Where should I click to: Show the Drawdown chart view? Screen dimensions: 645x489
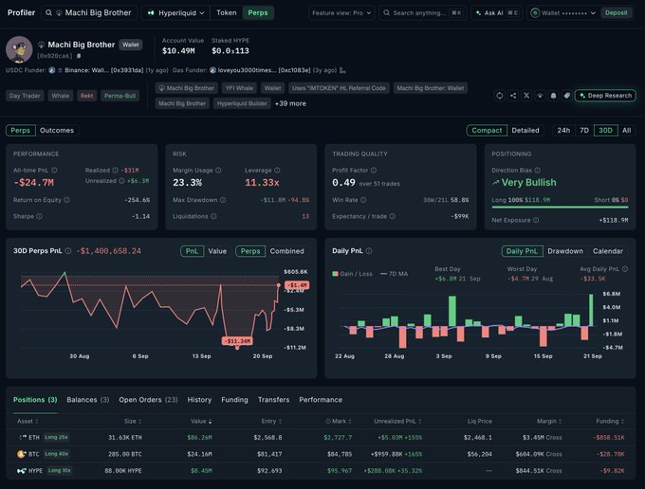click(x=565, y=251)
